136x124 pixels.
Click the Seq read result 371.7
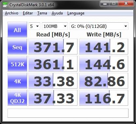53,47
